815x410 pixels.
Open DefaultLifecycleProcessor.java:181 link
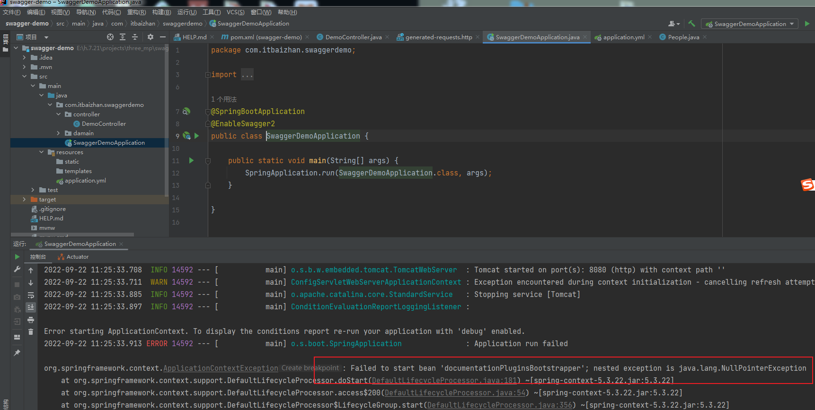click(x=444, y=381)
